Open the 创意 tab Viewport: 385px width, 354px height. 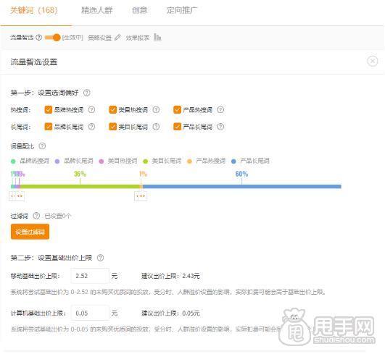click(x=139, y=10)
